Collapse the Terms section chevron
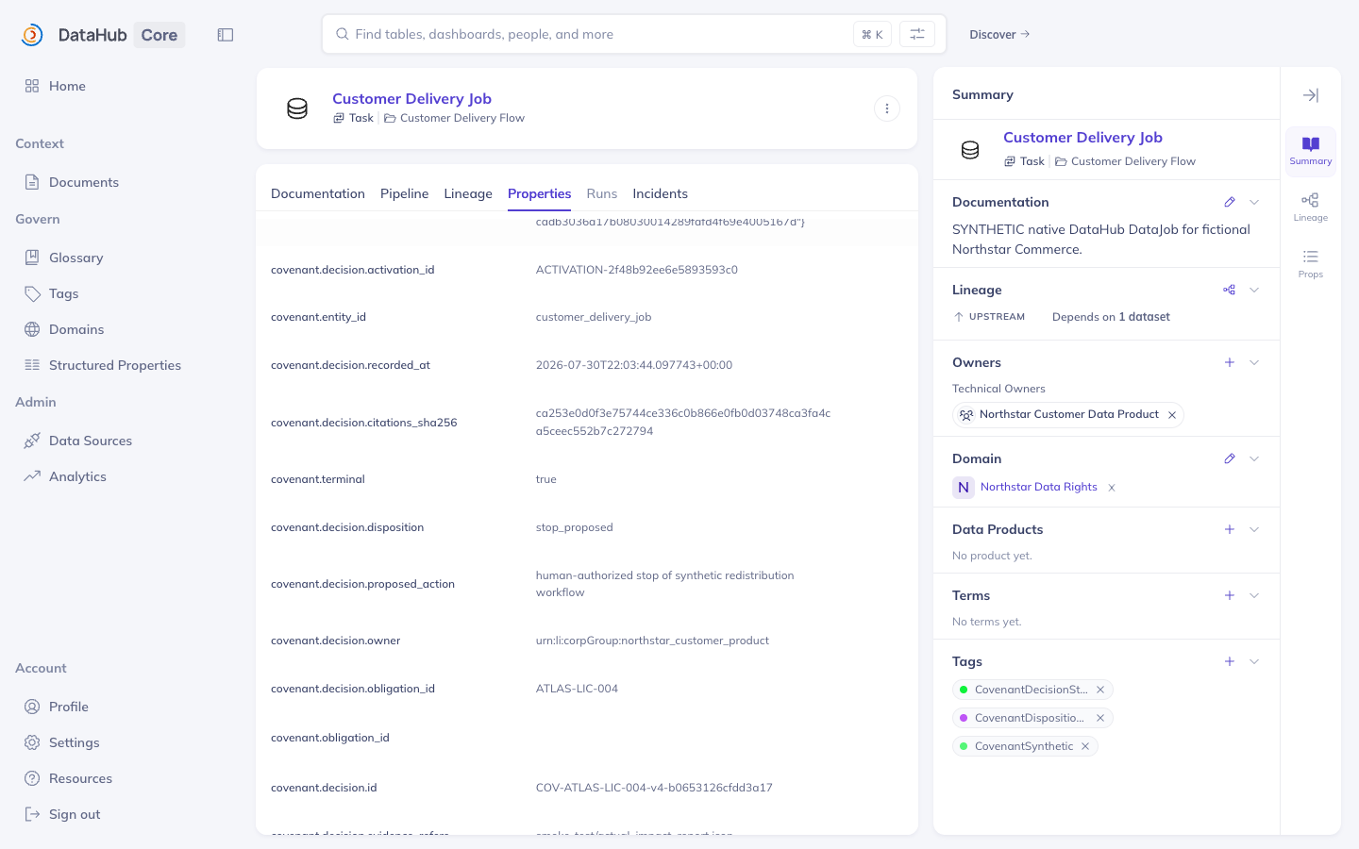 tap(1254, 595)
